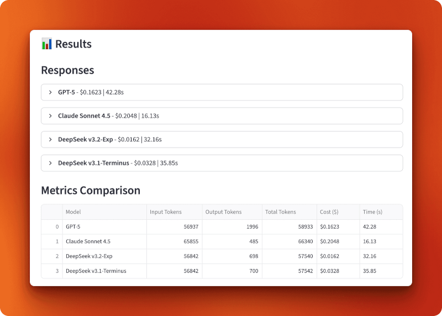Sort by the Model column header
Screen dimensions: 442x316
click(x=104, y=212)
